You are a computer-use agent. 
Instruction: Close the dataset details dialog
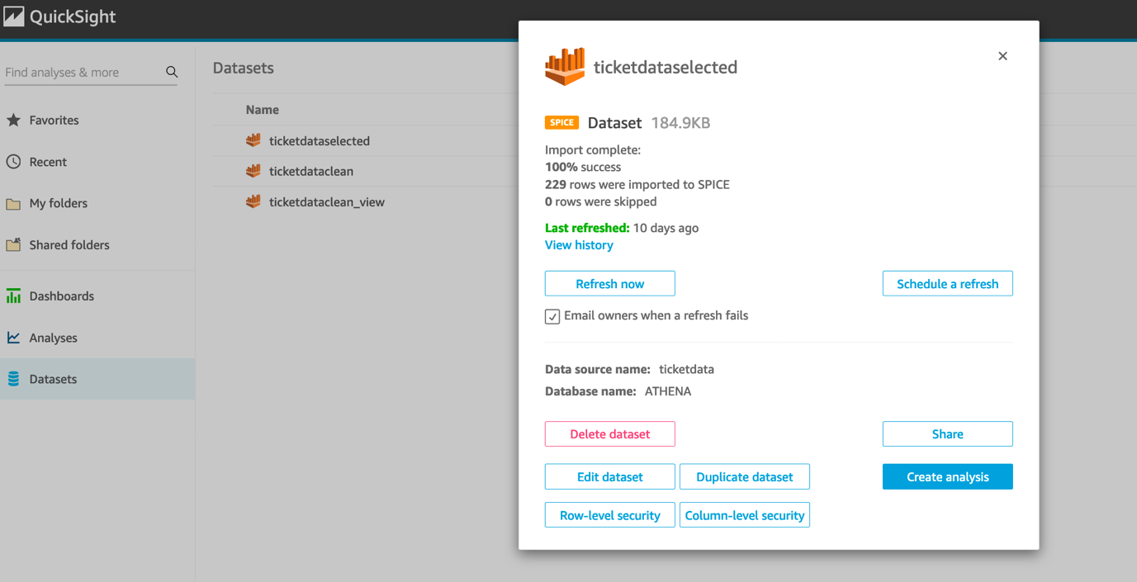point(1002,56)
